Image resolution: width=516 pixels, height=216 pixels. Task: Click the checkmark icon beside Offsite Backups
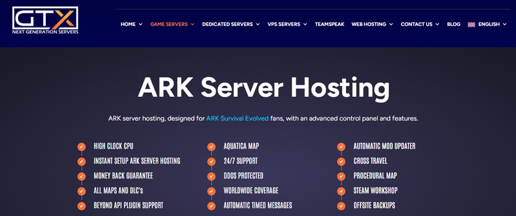coord(341,206)
